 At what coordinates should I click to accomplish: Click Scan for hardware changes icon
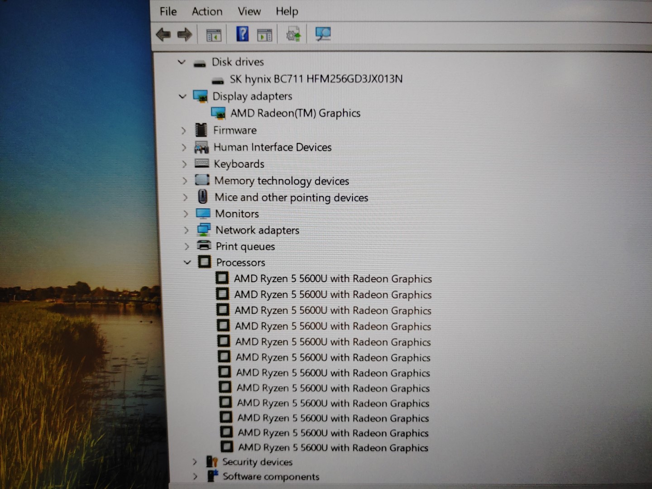click(x=323, y=34)
